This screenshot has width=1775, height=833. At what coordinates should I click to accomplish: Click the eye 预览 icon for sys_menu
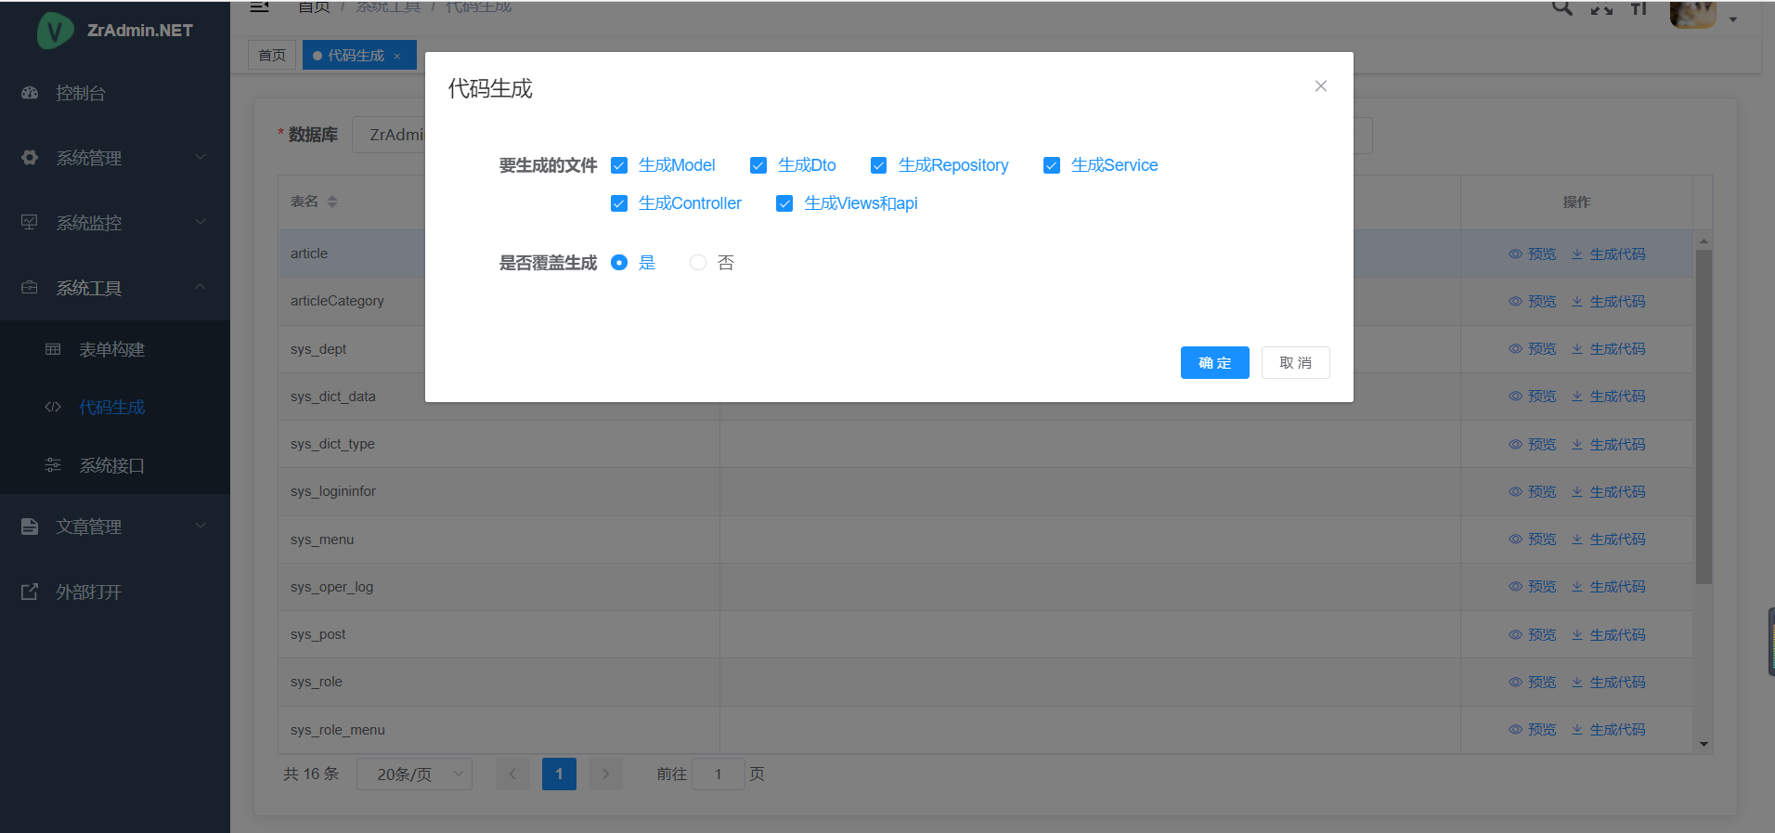click(1515, 540)
